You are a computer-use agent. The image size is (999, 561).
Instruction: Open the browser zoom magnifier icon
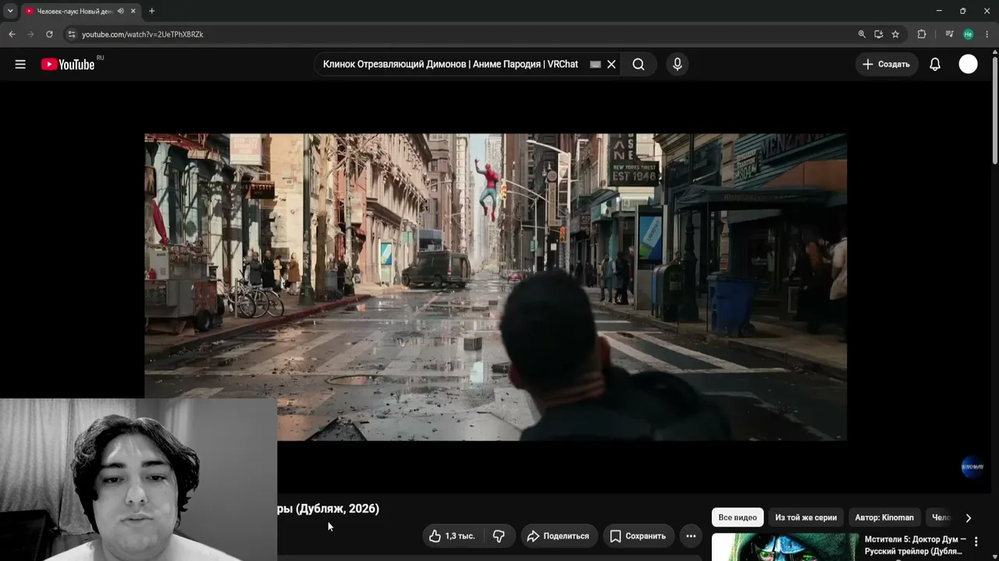click(862, 34)
